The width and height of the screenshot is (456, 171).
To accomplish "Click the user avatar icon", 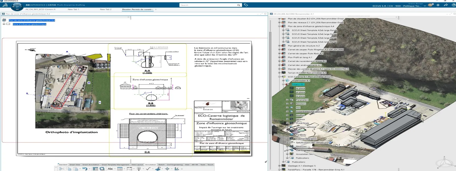I will tap(430, 5).
